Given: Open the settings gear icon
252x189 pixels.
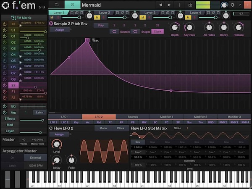Looking at the screenshot, I should 232,5.
